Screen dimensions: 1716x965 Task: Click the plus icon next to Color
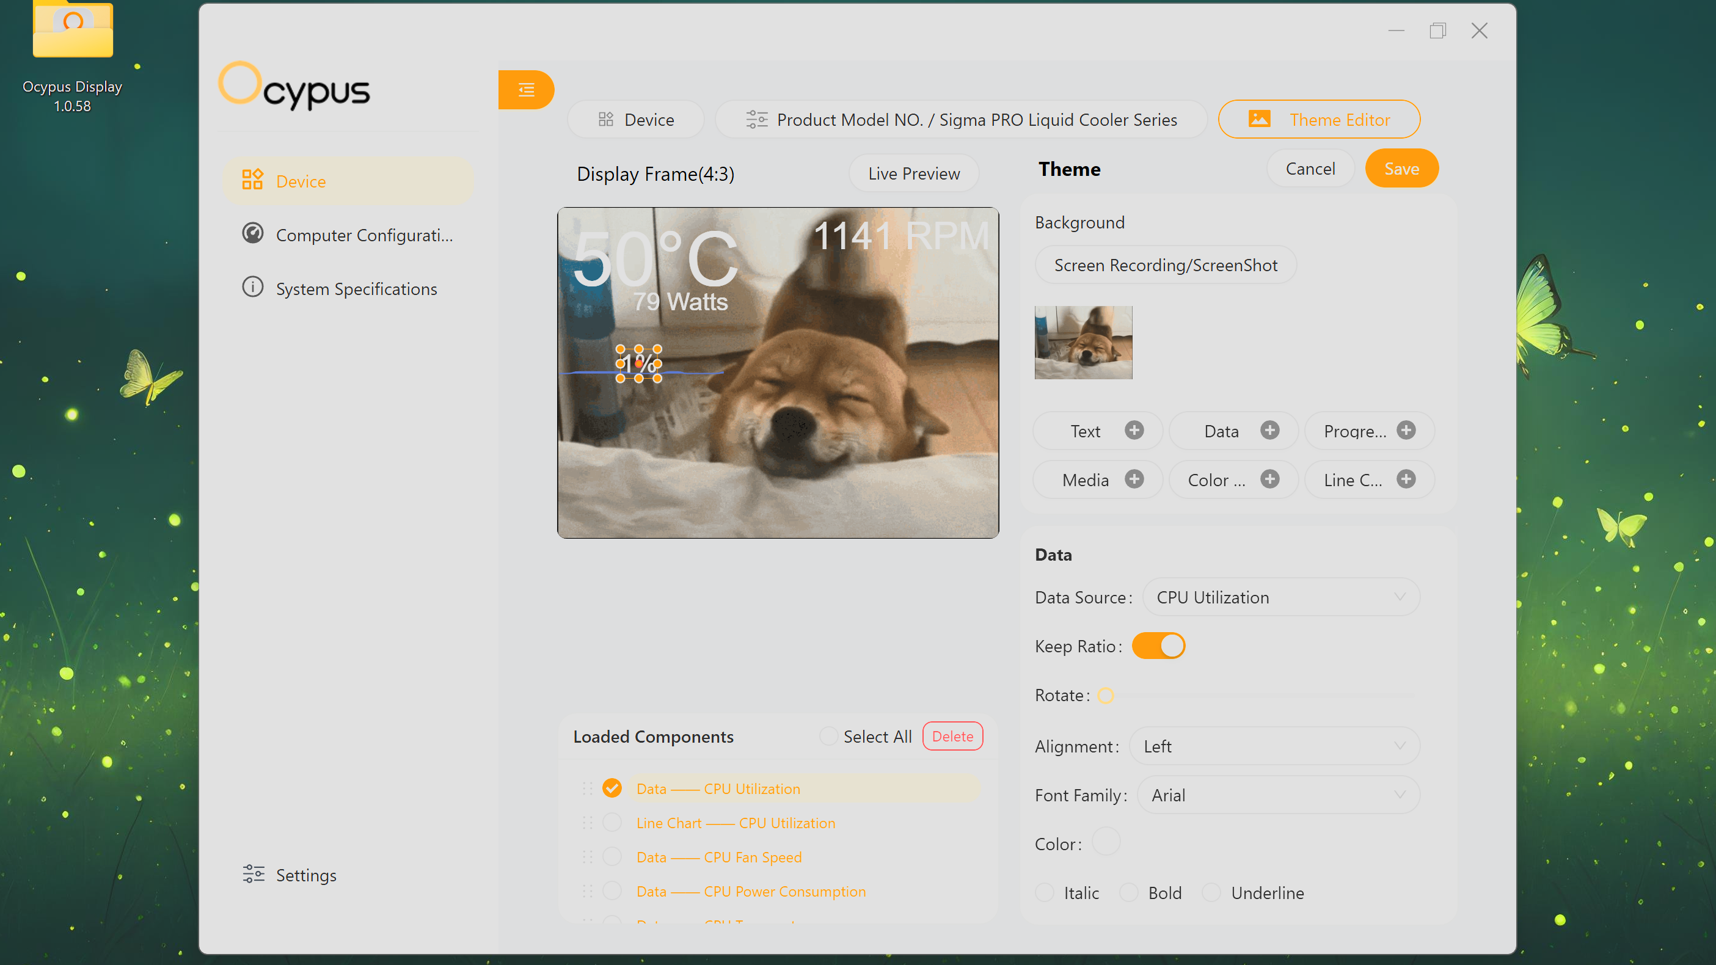[1269, 479]
